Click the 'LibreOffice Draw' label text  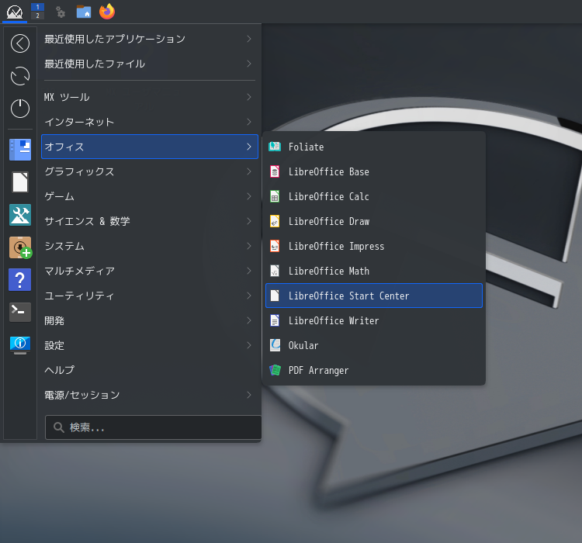pos(329,222)
